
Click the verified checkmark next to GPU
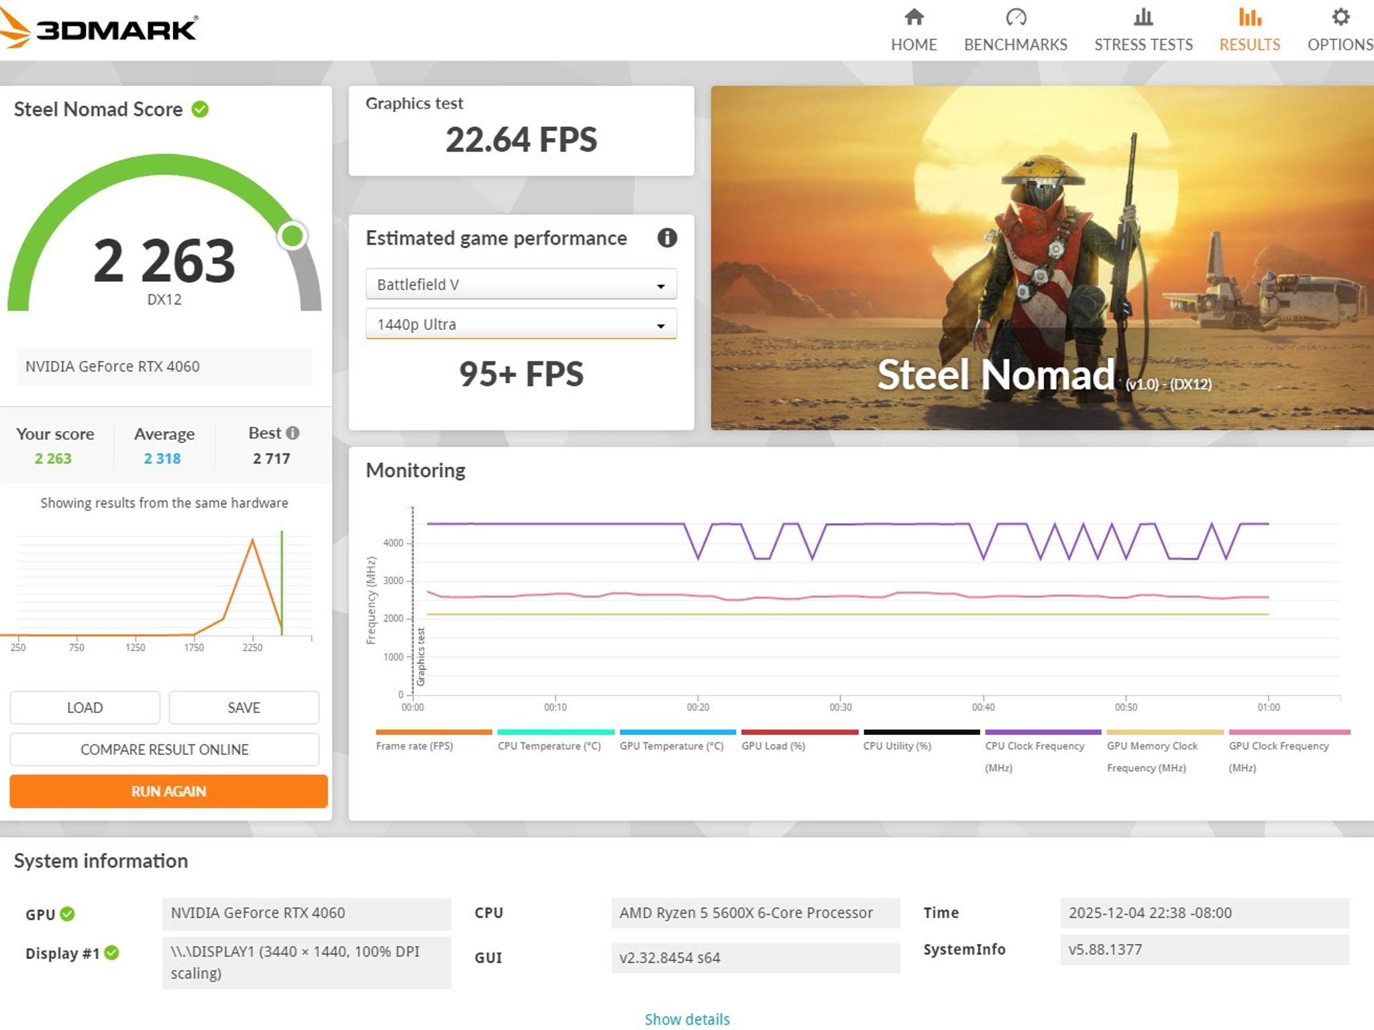67,913
